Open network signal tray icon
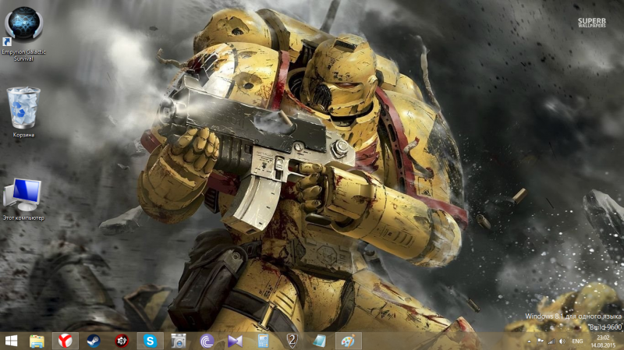The image size is (624, 350). pyautogui.click(x=551, y=341)
